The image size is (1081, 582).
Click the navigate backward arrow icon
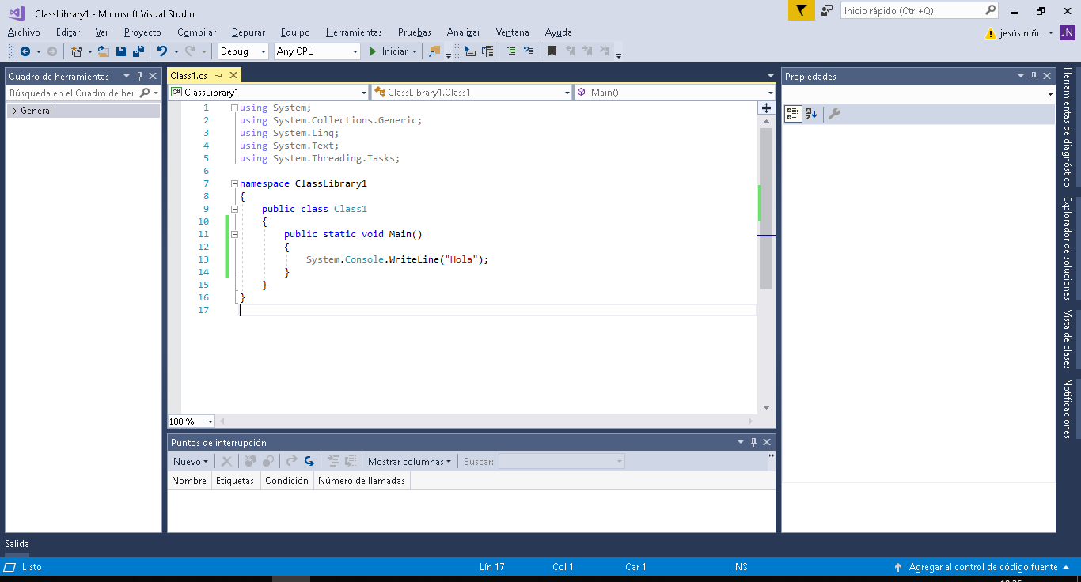pos(25,51)
